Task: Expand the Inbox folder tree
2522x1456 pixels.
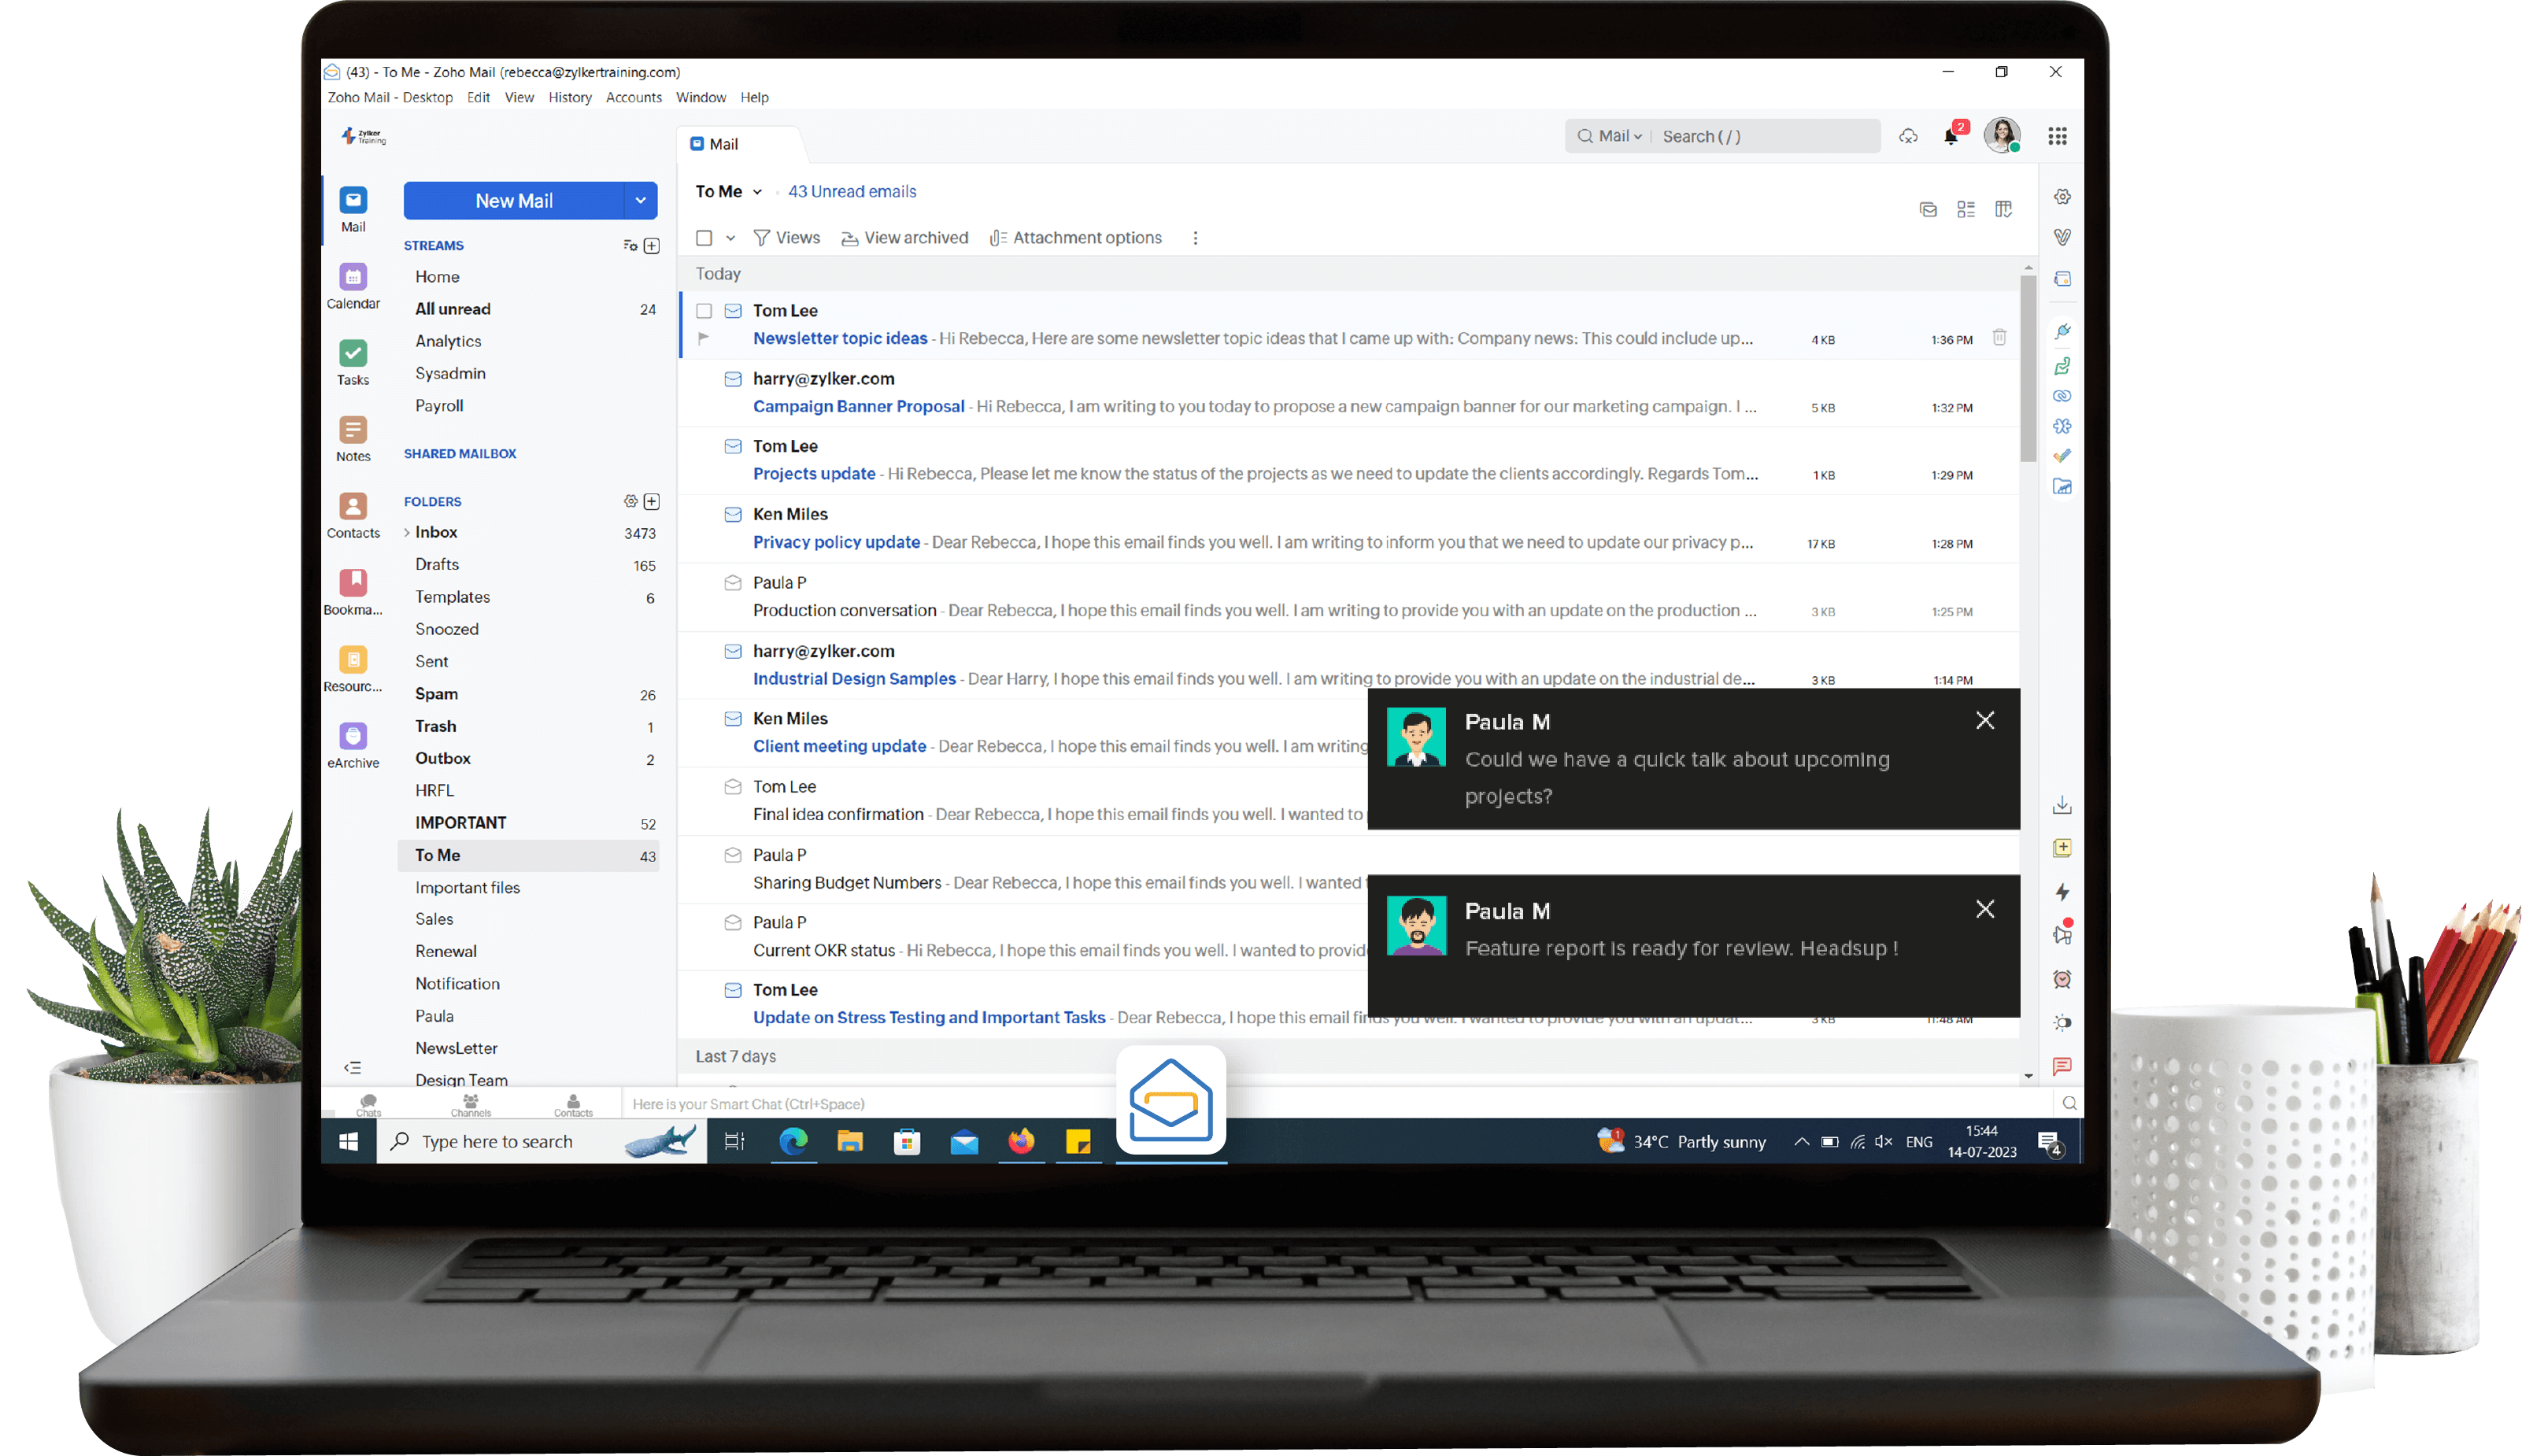Action: tap(408, 532)
